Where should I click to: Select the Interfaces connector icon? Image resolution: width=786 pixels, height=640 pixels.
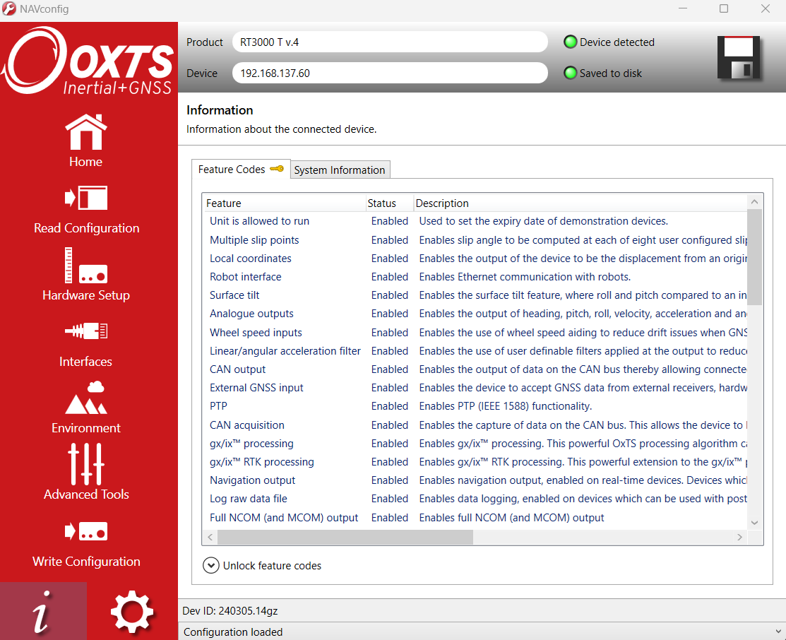tap(85, 331)
